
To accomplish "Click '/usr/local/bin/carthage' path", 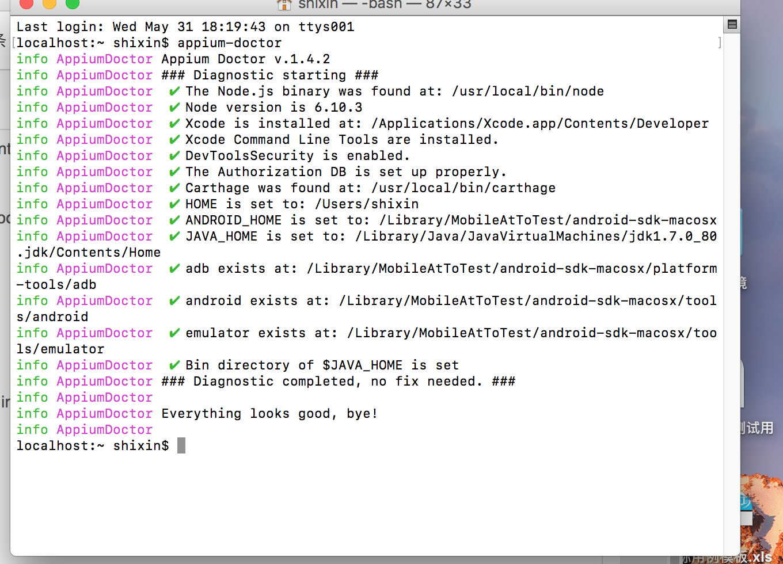I will [463, 188].
